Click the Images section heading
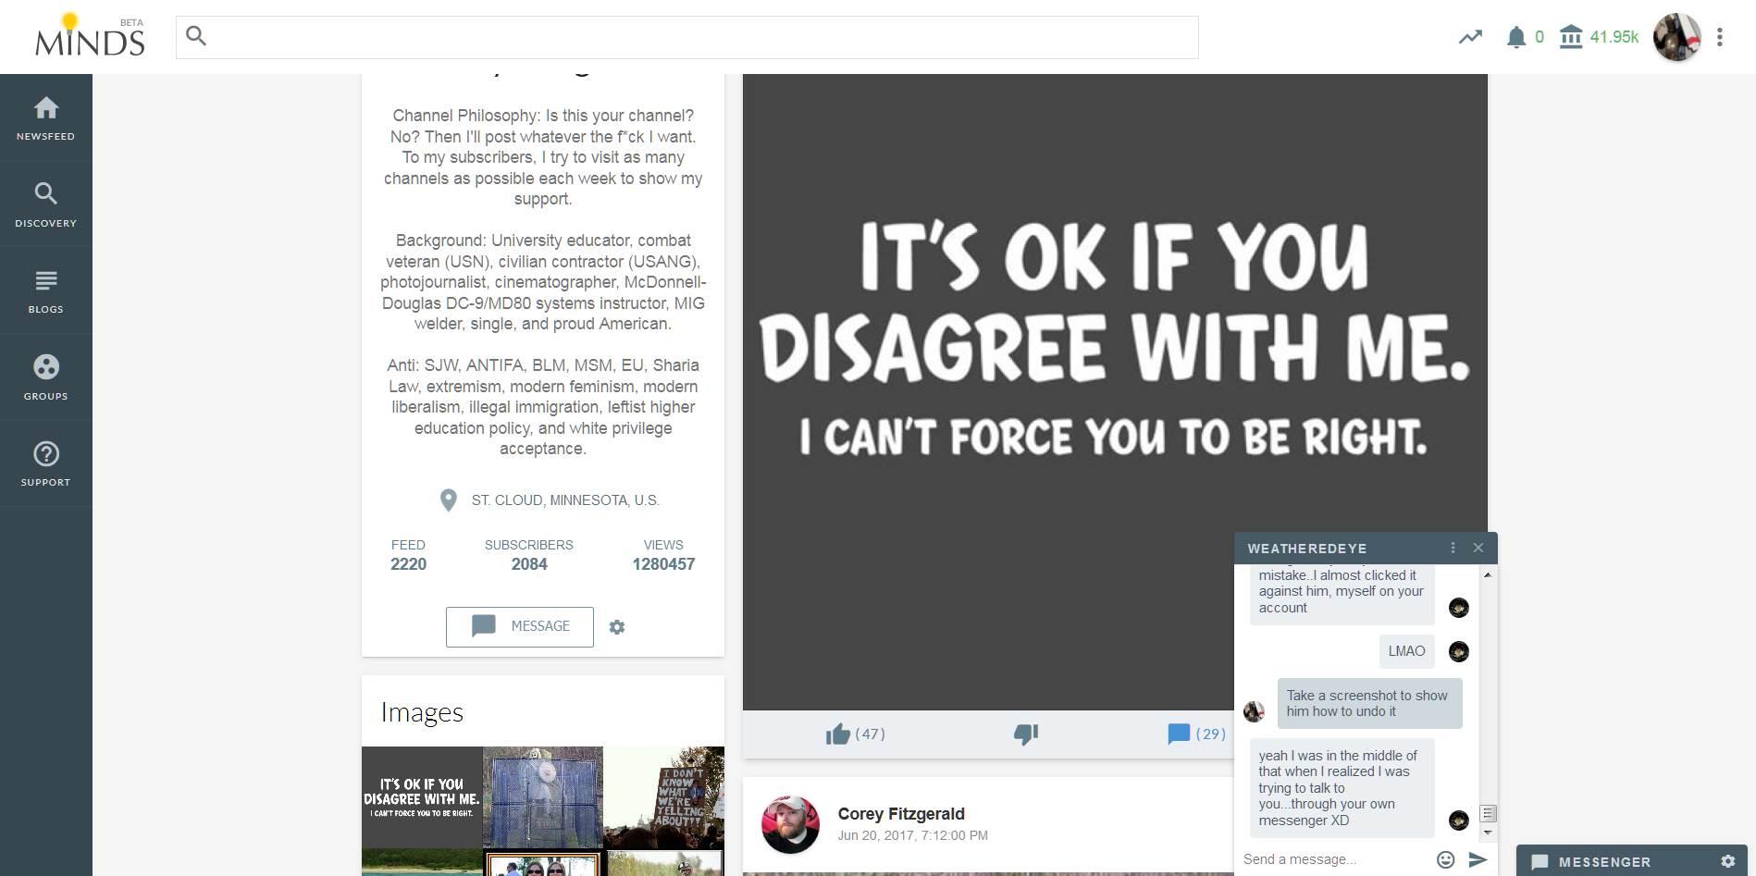1756x876 pixels. 422,712
